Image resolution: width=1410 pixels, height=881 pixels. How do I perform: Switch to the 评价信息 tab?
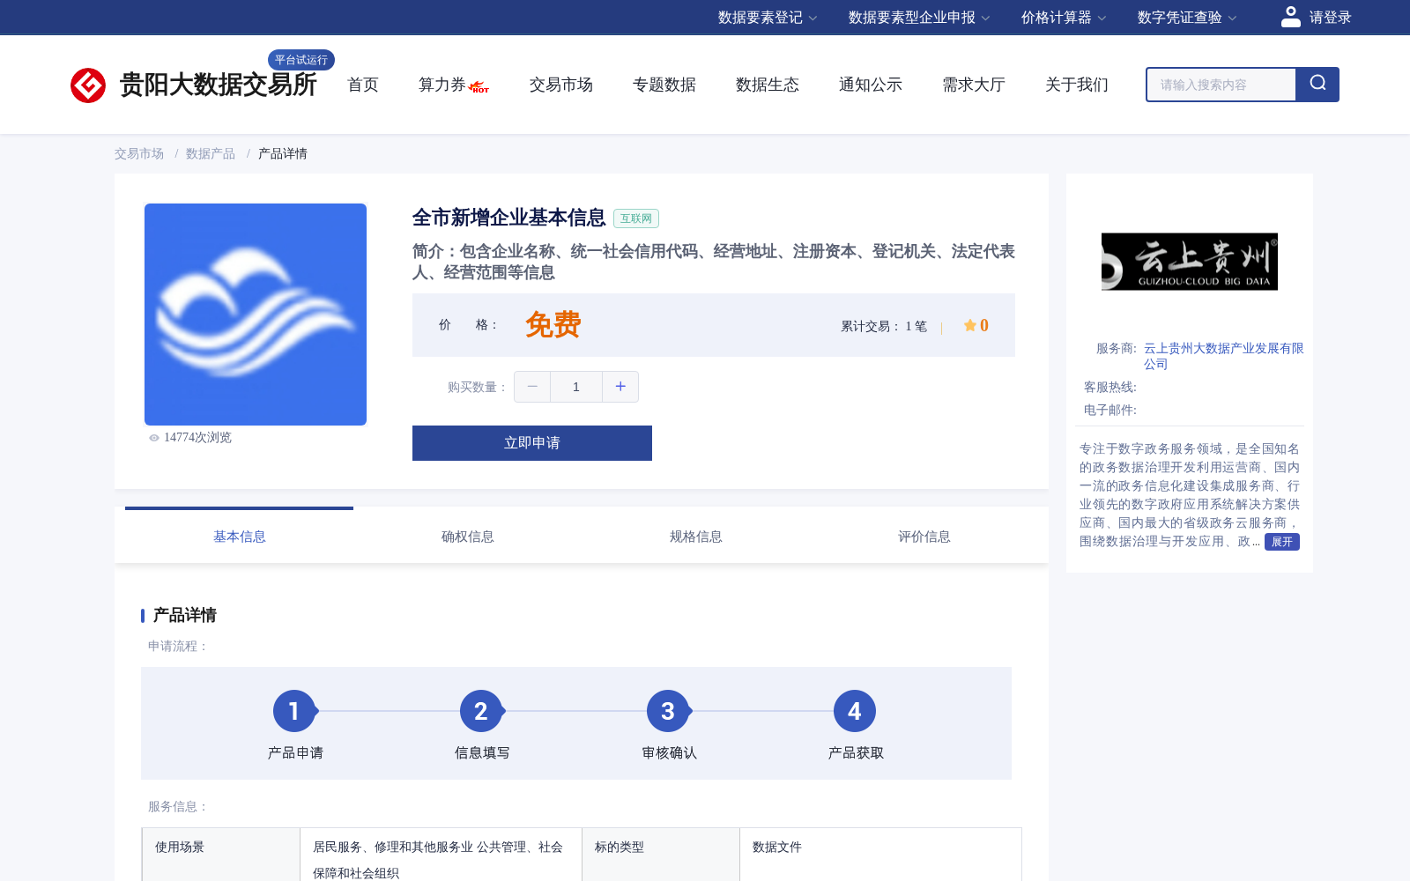pyautogui.click(x=924, y=537)
